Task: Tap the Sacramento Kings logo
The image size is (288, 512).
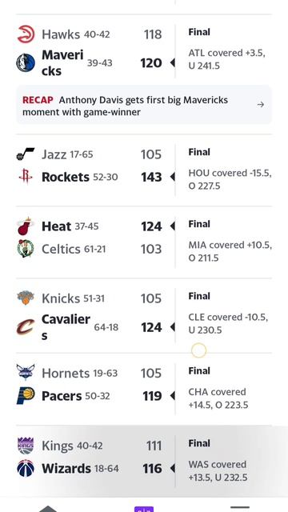Action: (x=26, y=446)
